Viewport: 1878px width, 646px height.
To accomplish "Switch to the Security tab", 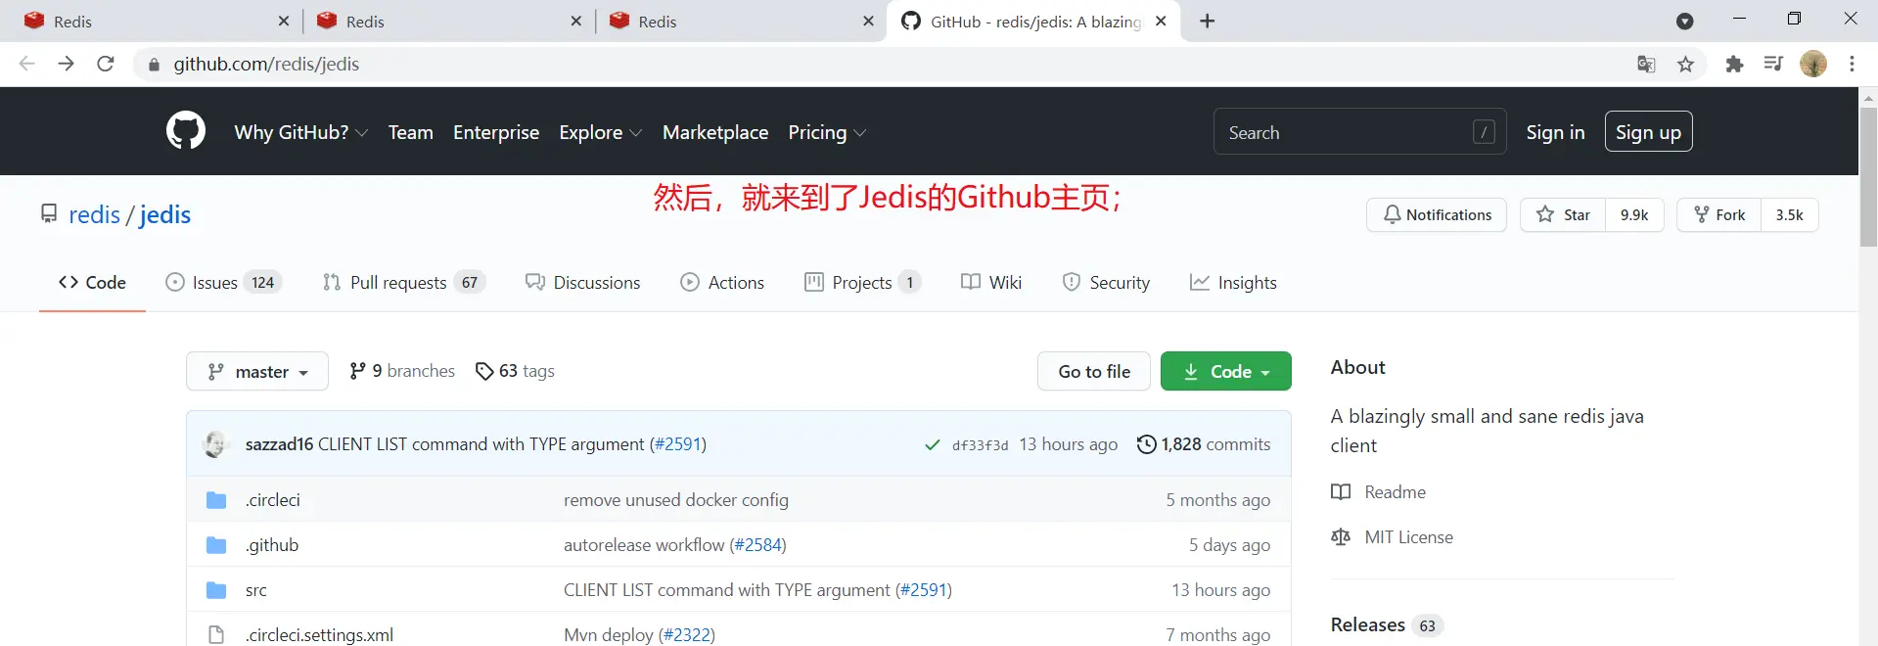I will coord(1106,282).
